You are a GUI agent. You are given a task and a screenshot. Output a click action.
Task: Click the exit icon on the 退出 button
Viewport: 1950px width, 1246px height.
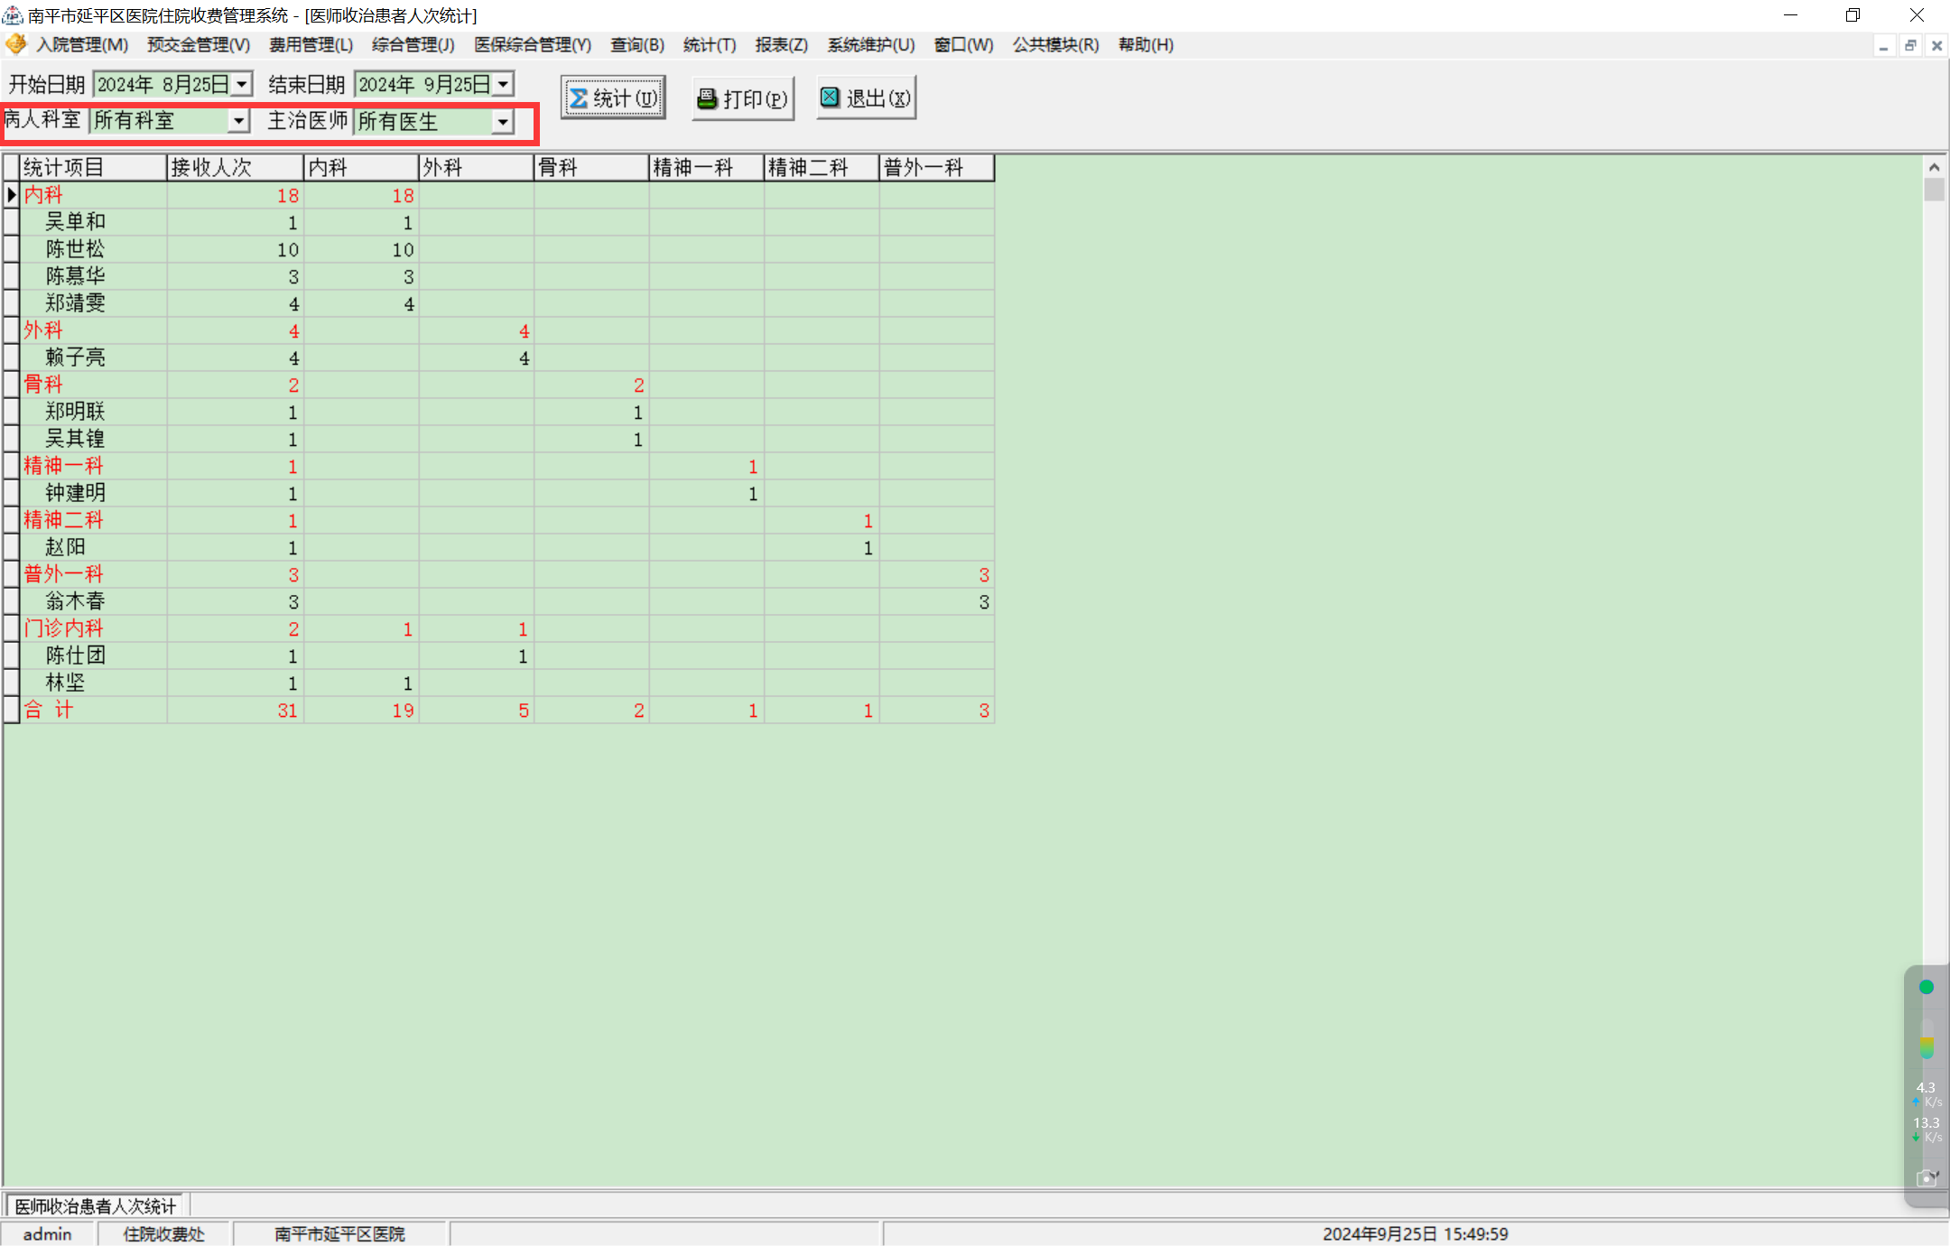coord(830,97)
